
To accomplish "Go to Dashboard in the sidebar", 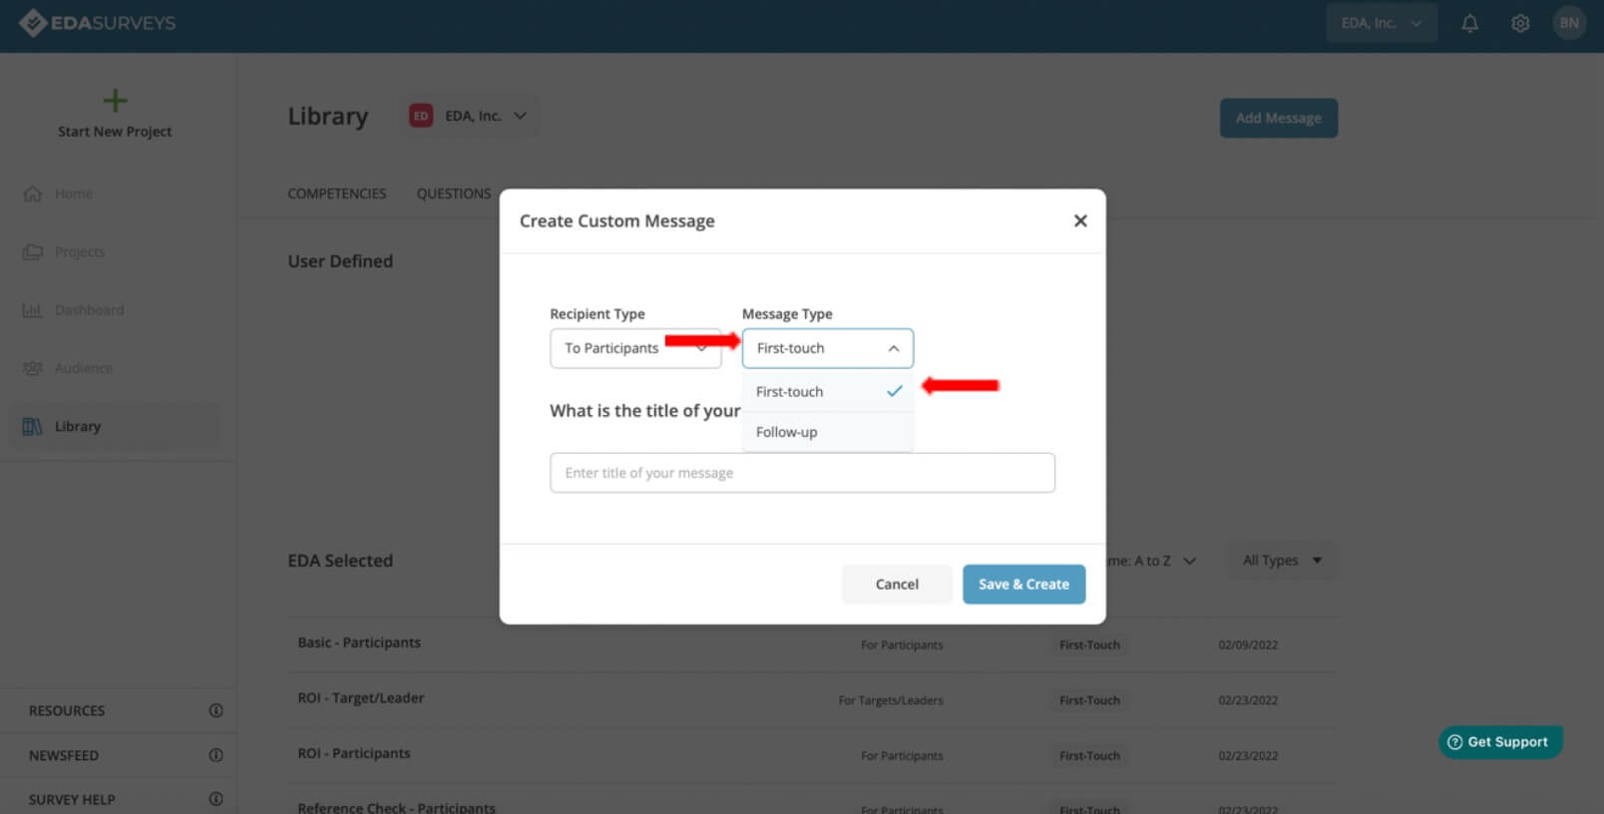I will coord(90,310).
